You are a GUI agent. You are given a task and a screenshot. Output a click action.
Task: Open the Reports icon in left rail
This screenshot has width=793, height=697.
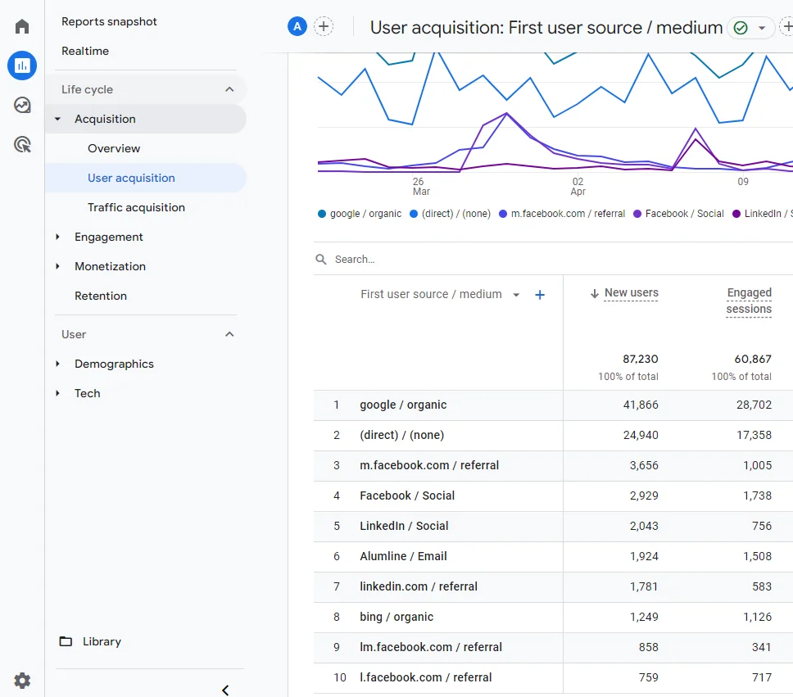pyautogui.click(x=22, y=66)
